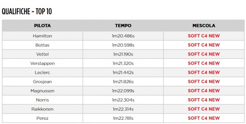The height and width of the screenshot is (124, 246).
Task: Click the Perez name in the table
Action: click(x=42, y=118)
